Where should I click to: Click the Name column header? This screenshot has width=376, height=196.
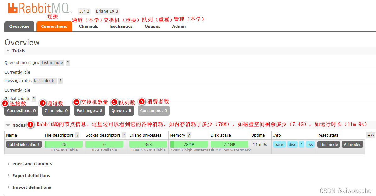(x=12, y=135)
